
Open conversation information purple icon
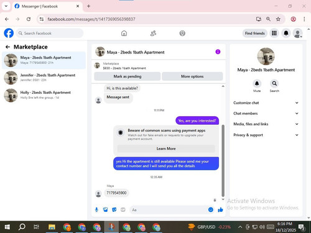[218, 52]
